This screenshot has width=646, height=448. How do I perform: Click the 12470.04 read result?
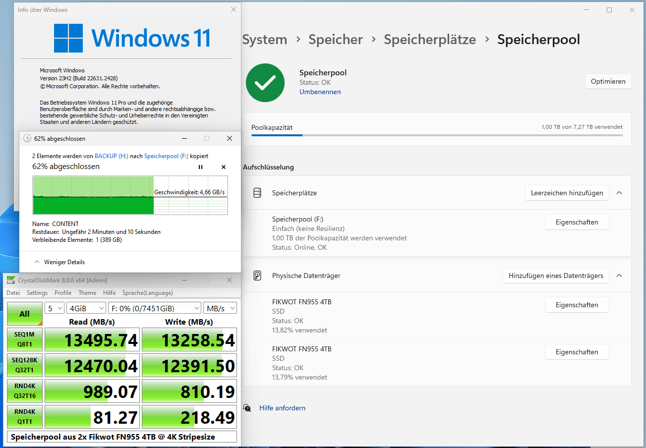92,366
